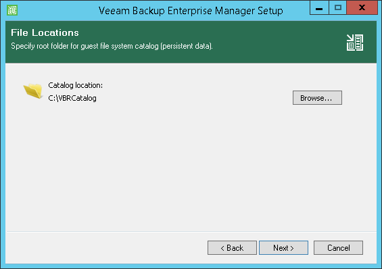Screen dimensions: 382x269
Task: Close the setup window
Action: (362, 8)
